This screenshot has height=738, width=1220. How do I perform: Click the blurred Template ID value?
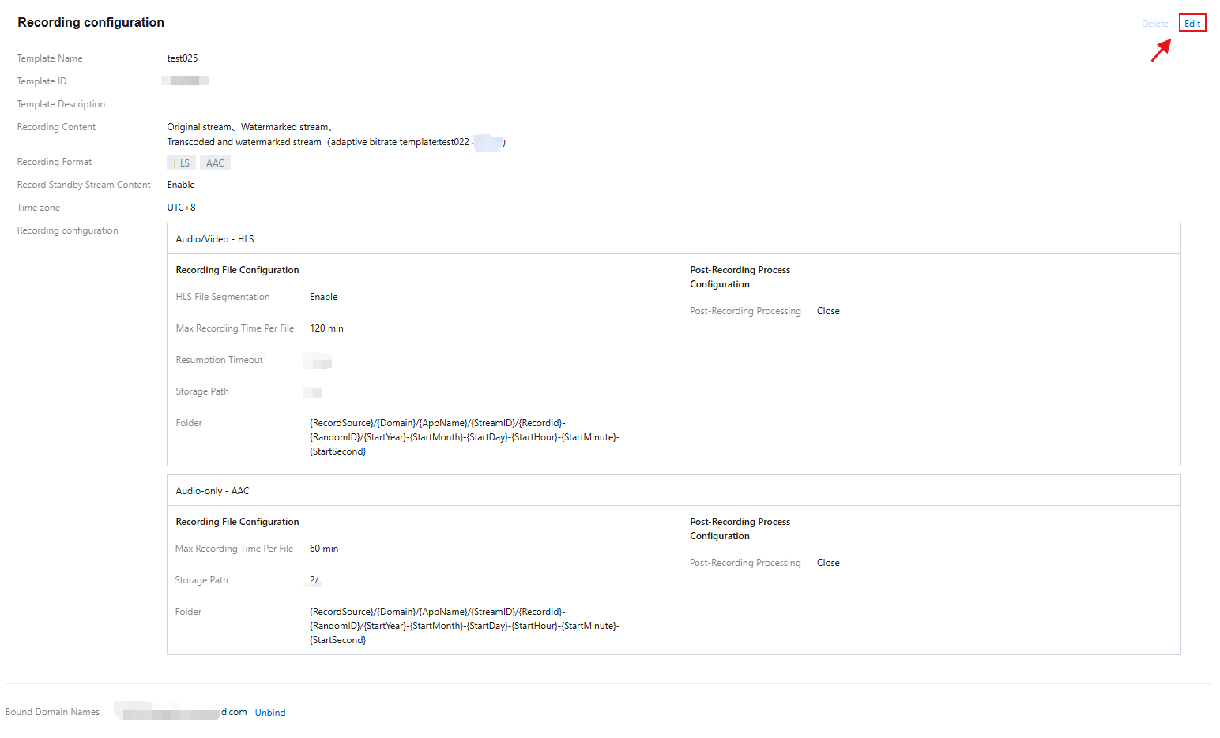click(x=186, y=81)
